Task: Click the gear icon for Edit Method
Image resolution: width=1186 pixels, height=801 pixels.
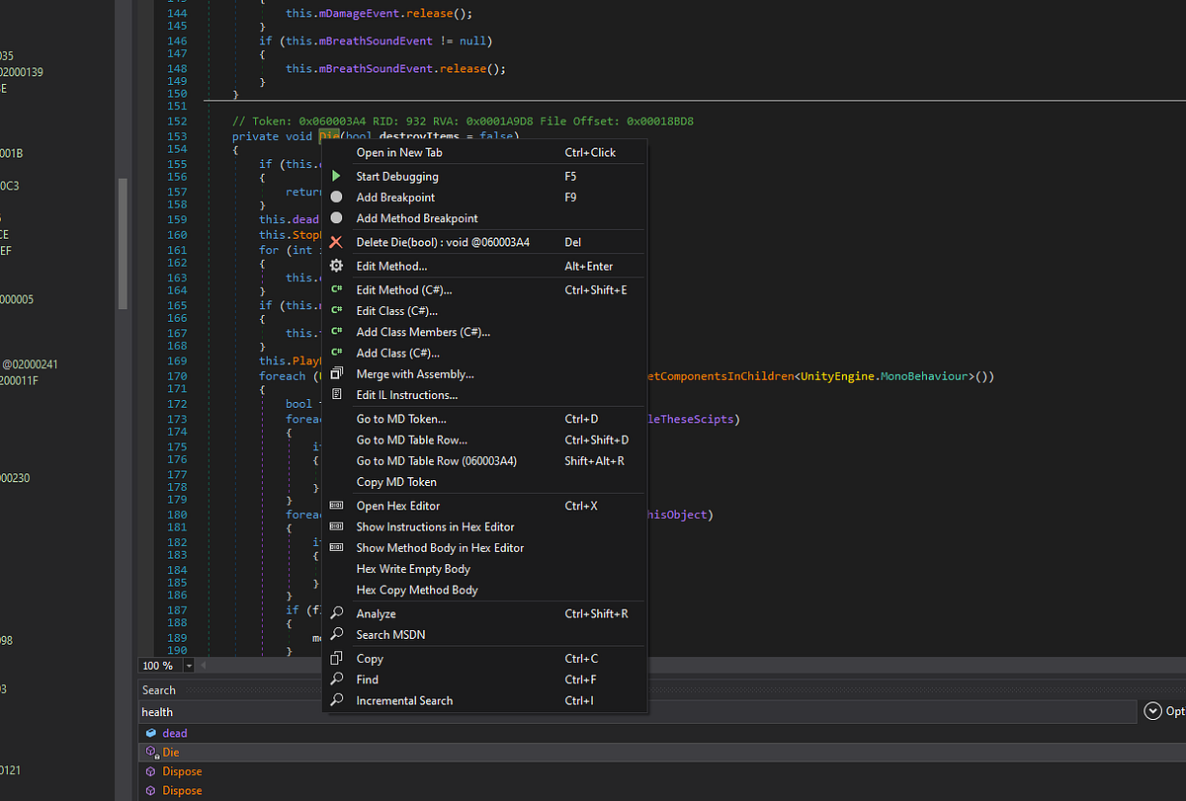Action: (337, 266)
